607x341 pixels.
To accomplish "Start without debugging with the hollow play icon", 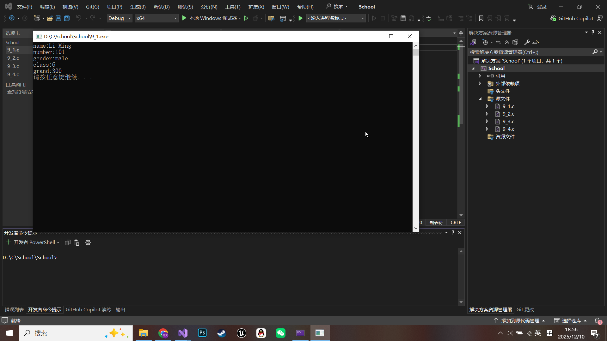I will (246, 18).
